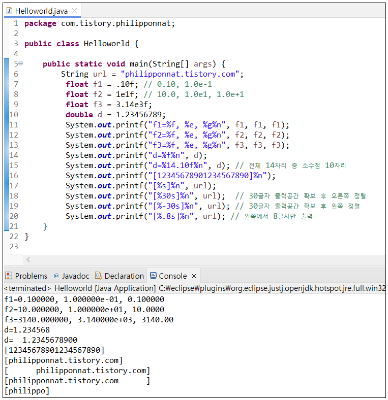Screen dimensions: 388x400
Task: Click the "f1=%f, %e, %g%n" format string
Action: [187, 125]
